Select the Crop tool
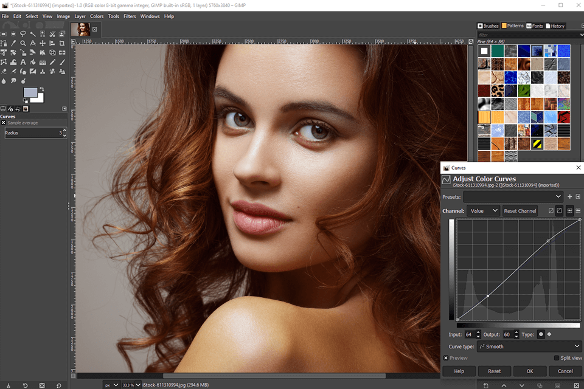The width and height of the screenshot is (584, 389). pos(63,43)
